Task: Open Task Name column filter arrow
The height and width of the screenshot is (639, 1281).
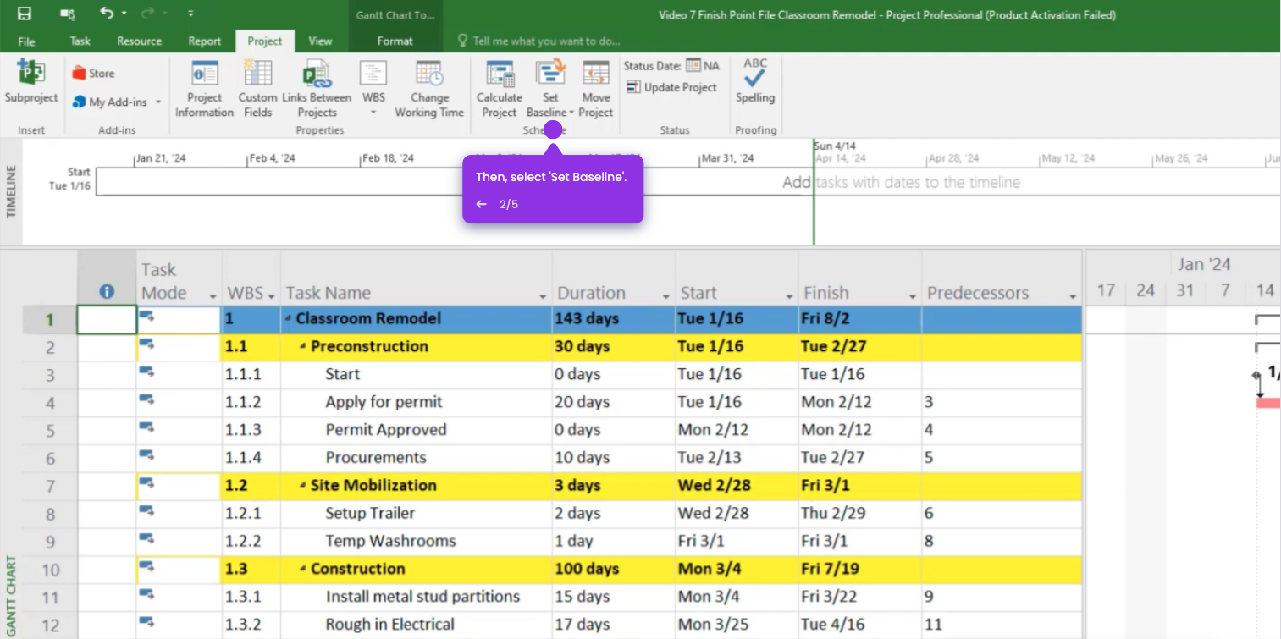Action: click(542, 295)
